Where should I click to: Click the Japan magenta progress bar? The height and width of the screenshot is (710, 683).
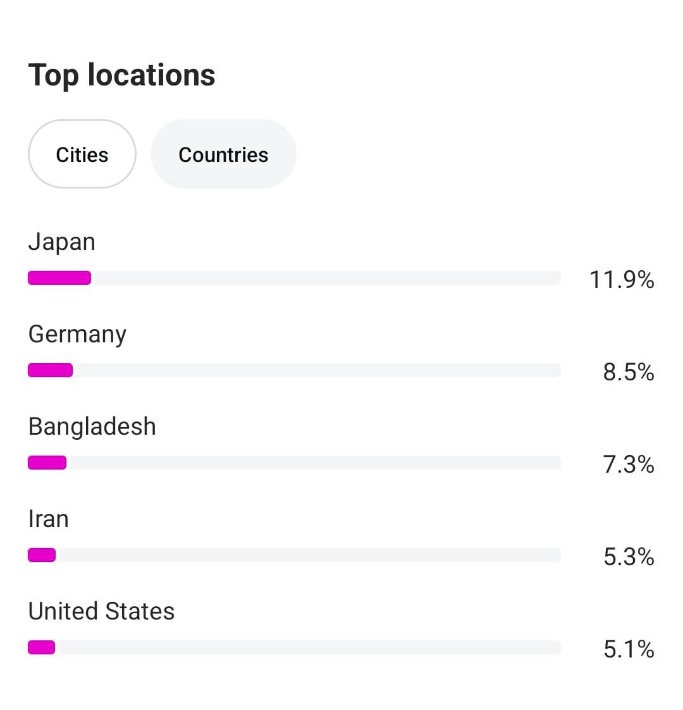point(59,278)
